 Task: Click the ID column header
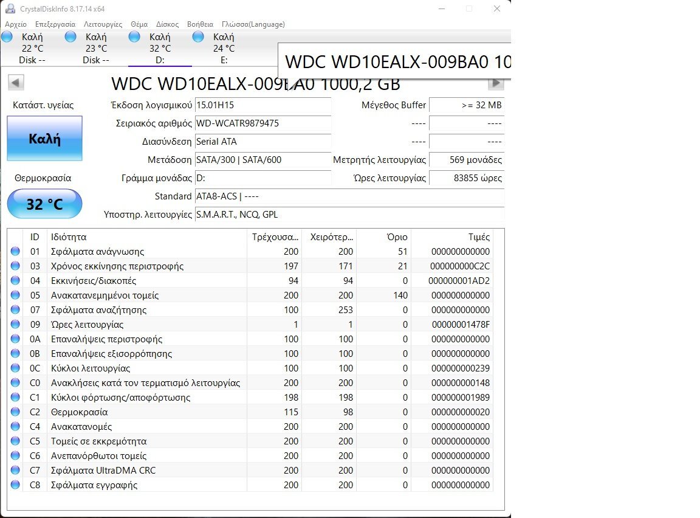coord(35,237)
